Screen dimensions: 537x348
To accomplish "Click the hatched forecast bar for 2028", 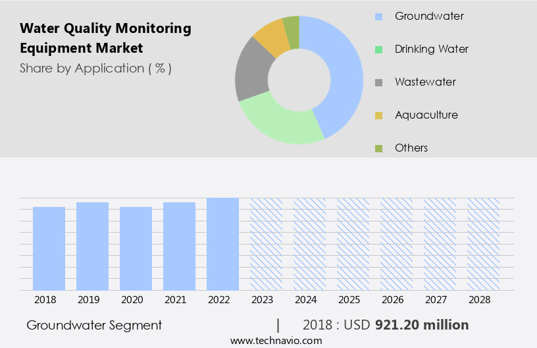I will point(483,244).
